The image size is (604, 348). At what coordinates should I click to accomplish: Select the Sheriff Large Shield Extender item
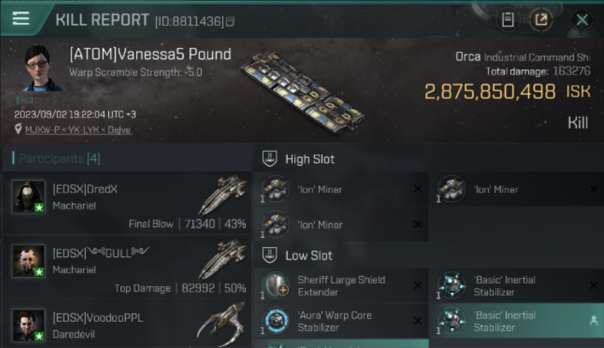341,286
